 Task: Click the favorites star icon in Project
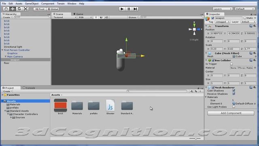click(x=200, y=91)
